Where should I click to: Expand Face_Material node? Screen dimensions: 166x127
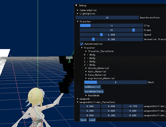(86, 75)
